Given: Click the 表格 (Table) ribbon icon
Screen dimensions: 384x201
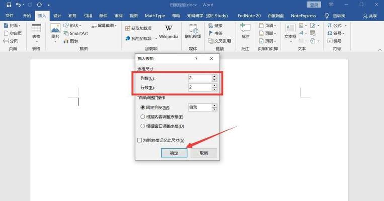Looking at the screenshot, I should [x=36, y=31].
